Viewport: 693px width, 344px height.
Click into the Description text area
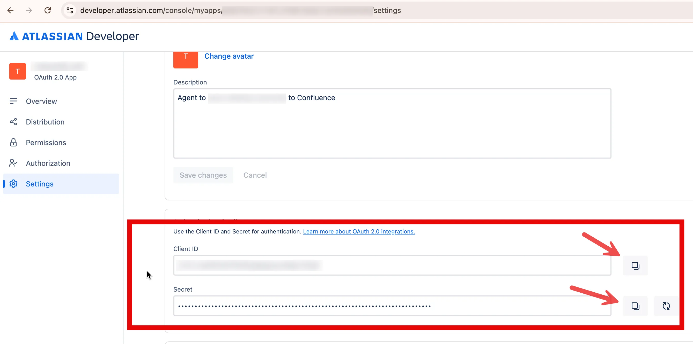click(392, 123)
